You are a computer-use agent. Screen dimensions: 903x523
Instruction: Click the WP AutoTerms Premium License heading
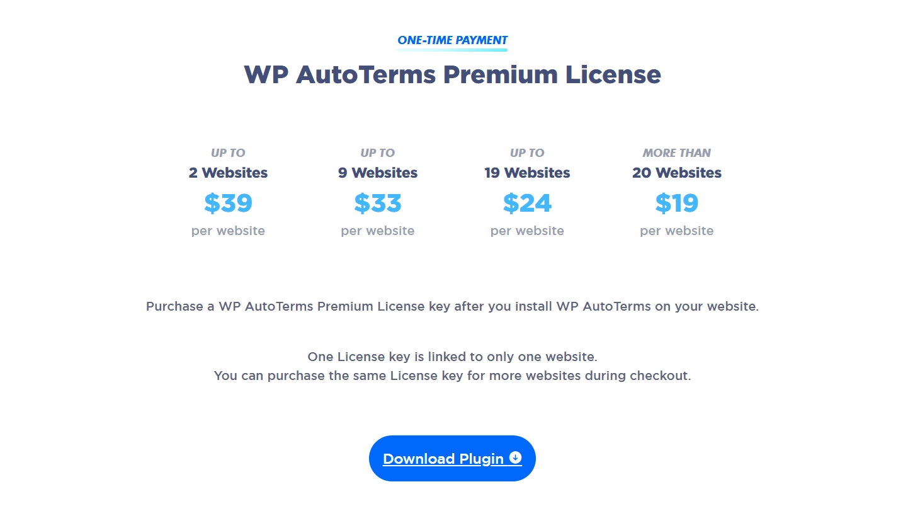(451, 74)
